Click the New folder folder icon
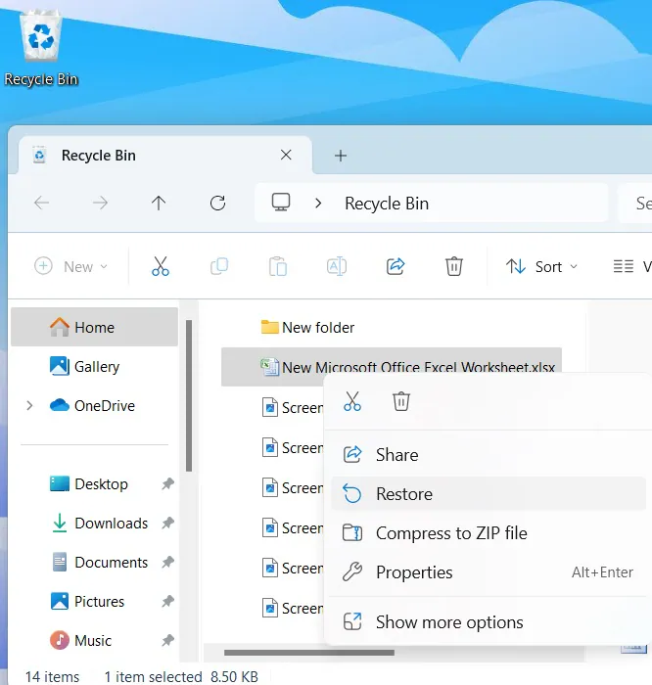The width and height of the screenshot is (652, 685). click(x=269, y=327)
